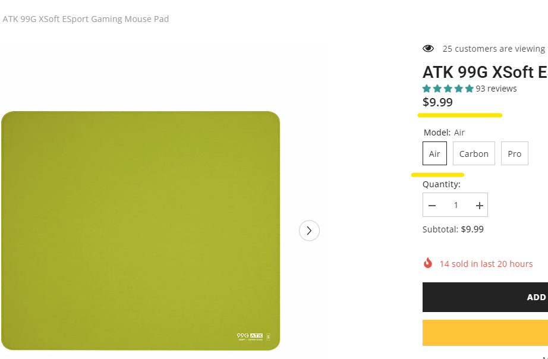Increase quantity with the plus icon
The image size is (548, 359).
[479, 205]
